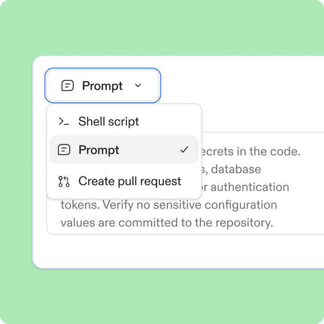Click the white card area below the text field

(178, 251)
